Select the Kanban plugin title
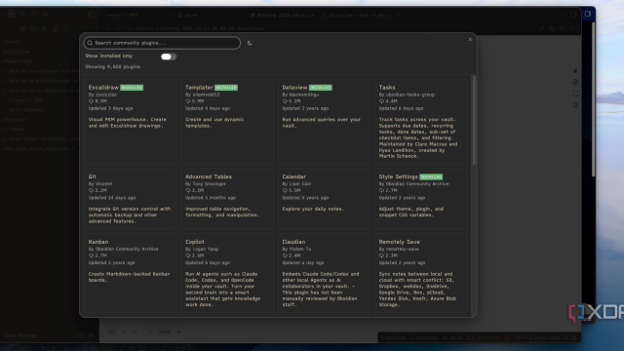The image size is (624, 351). point(98,242)
